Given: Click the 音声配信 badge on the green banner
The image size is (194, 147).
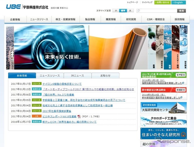Looking at the screenshot, I should click(181, 75).
